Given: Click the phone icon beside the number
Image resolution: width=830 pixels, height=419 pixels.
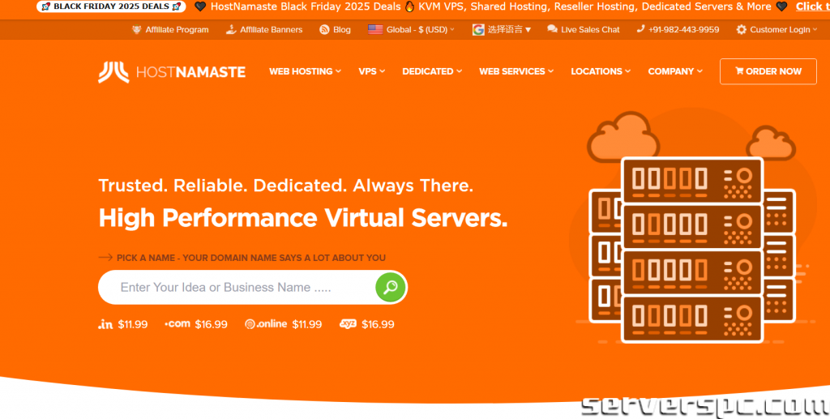Looking at the screenshot, I should pos(640,29).
